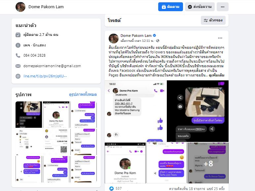Click the blue like reaction icon with 537
The image size is (255, 191).
(111, 188)
